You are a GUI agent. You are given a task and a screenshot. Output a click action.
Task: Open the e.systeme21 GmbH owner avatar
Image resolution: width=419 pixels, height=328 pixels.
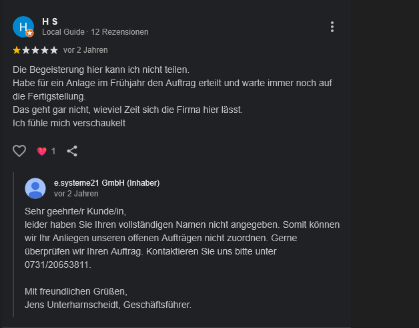[35, 188]
